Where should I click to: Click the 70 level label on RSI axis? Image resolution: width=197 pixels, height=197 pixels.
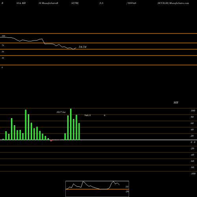pos(3,45)
